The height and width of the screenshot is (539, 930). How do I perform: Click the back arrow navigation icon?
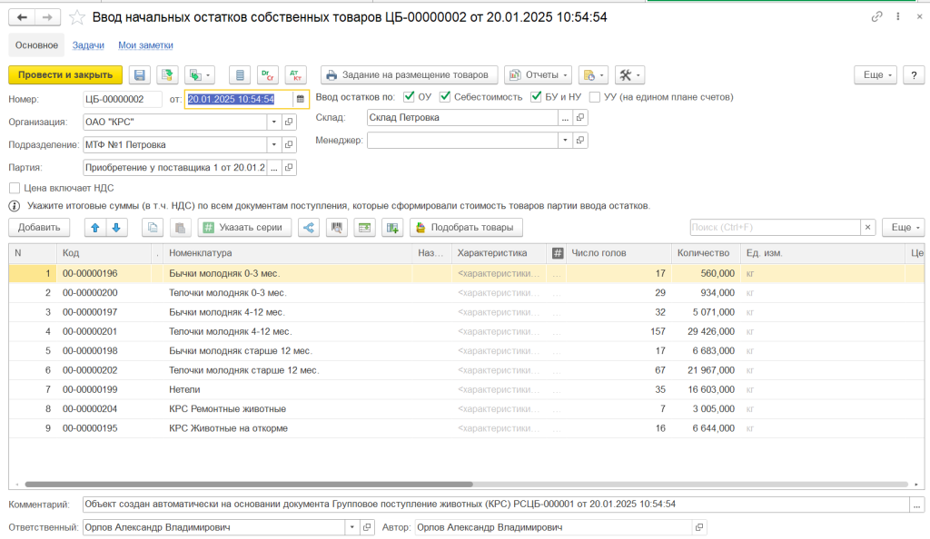tap(22, 18)
